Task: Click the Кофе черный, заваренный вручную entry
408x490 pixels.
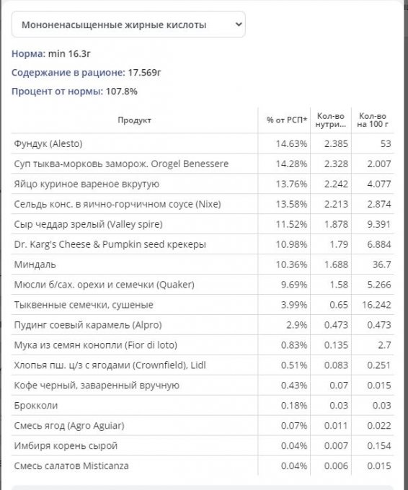Action: 97,385
